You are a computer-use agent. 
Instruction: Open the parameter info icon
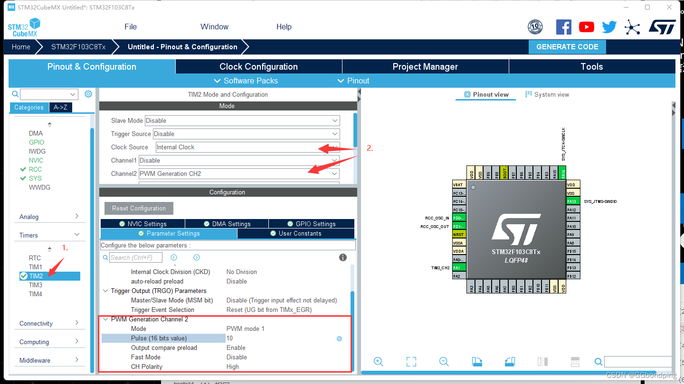342,257
